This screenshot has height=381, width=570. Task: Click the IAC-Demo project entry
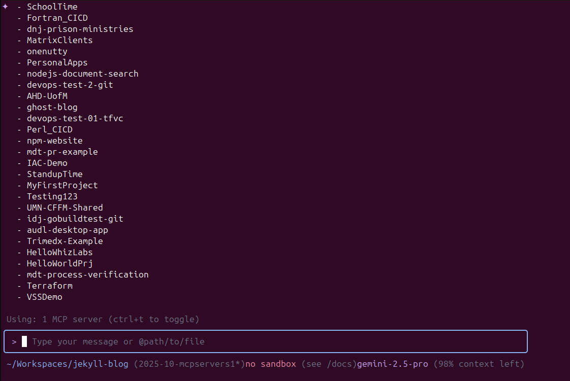point(47,163)
